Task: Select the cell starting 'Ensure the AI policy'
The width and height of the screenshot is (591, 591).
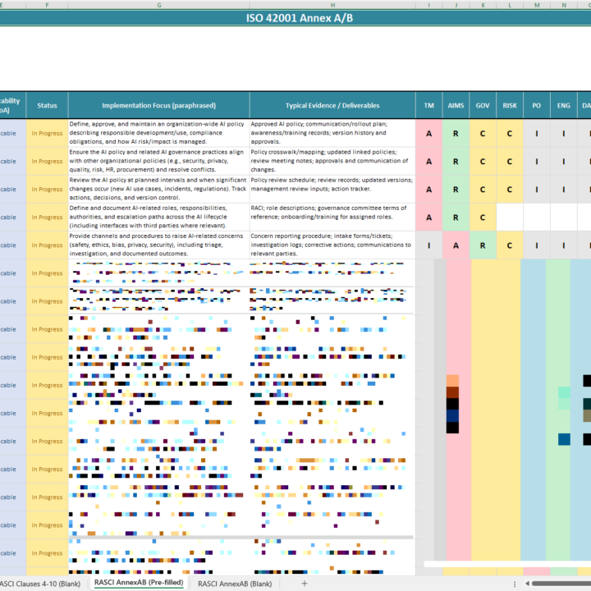Action: coord(159,161)
